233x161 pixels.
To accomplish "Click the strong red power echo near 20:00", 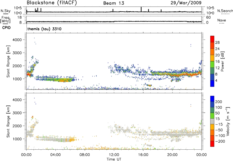I will click(x=177, y=75).
